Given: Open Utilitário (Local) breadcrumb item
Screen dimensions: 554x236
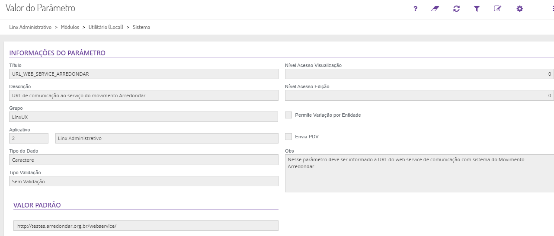Looking at the screenshot, I should [x=106, y=27].
